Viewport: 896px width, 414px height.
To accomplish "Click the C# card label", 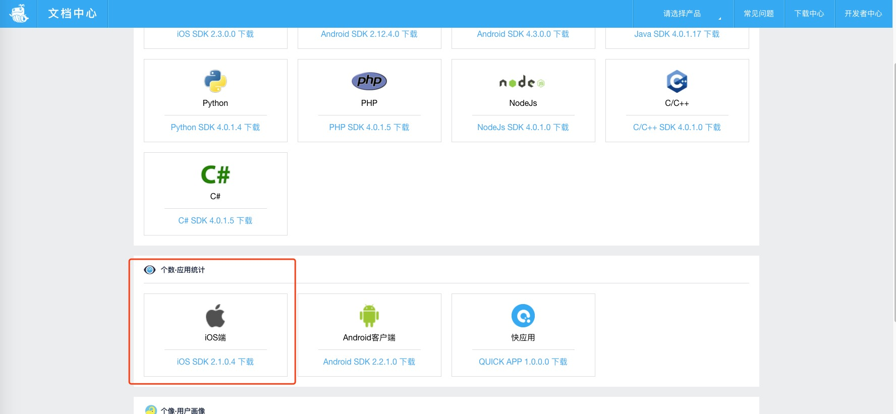I will [x=215, y=196].
